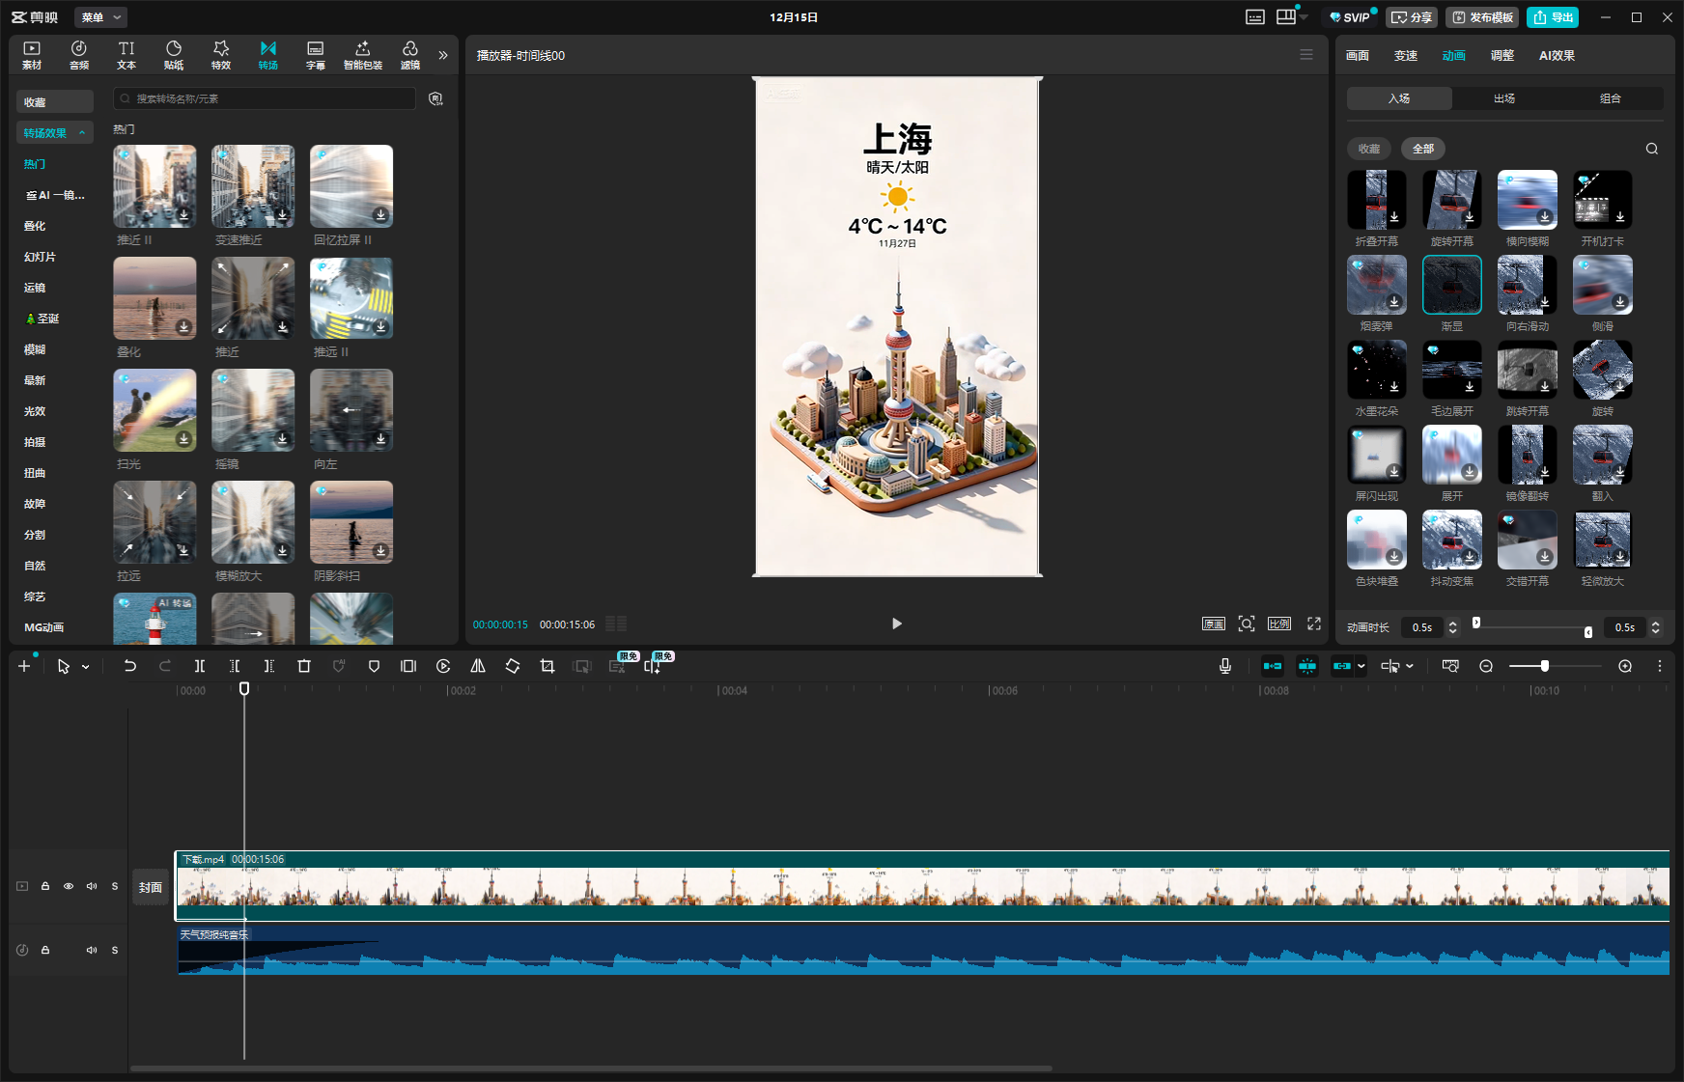Switch to the 调整 tab in properties panel

pos(1502,56)
